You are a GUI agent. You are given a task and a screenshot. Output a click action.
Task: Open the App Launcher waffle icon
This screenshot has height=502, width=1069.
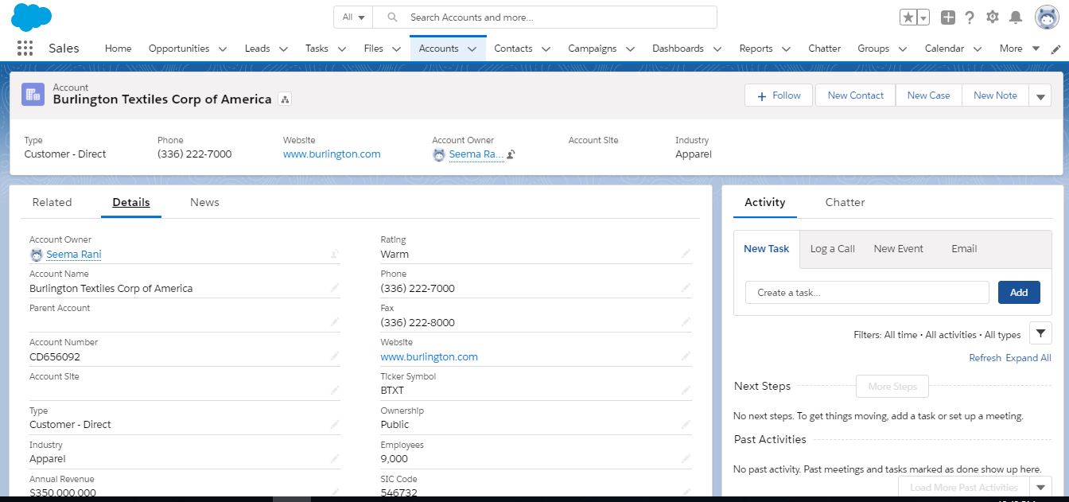tap(25, 48)
